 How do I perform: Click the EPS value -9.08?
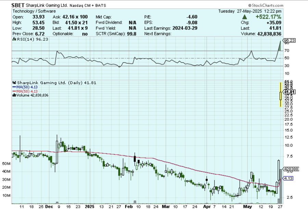click(192, 23)
